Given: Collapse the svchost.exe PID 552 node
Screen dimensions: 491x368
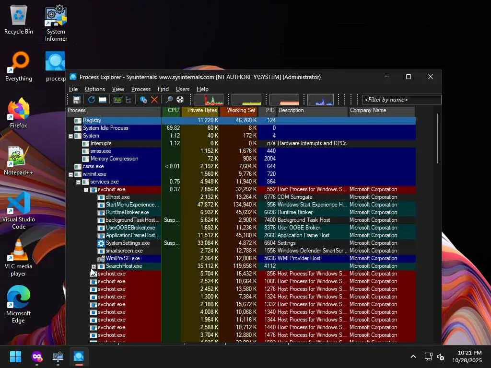Looking at the screenshot, I should click(86, 190).
